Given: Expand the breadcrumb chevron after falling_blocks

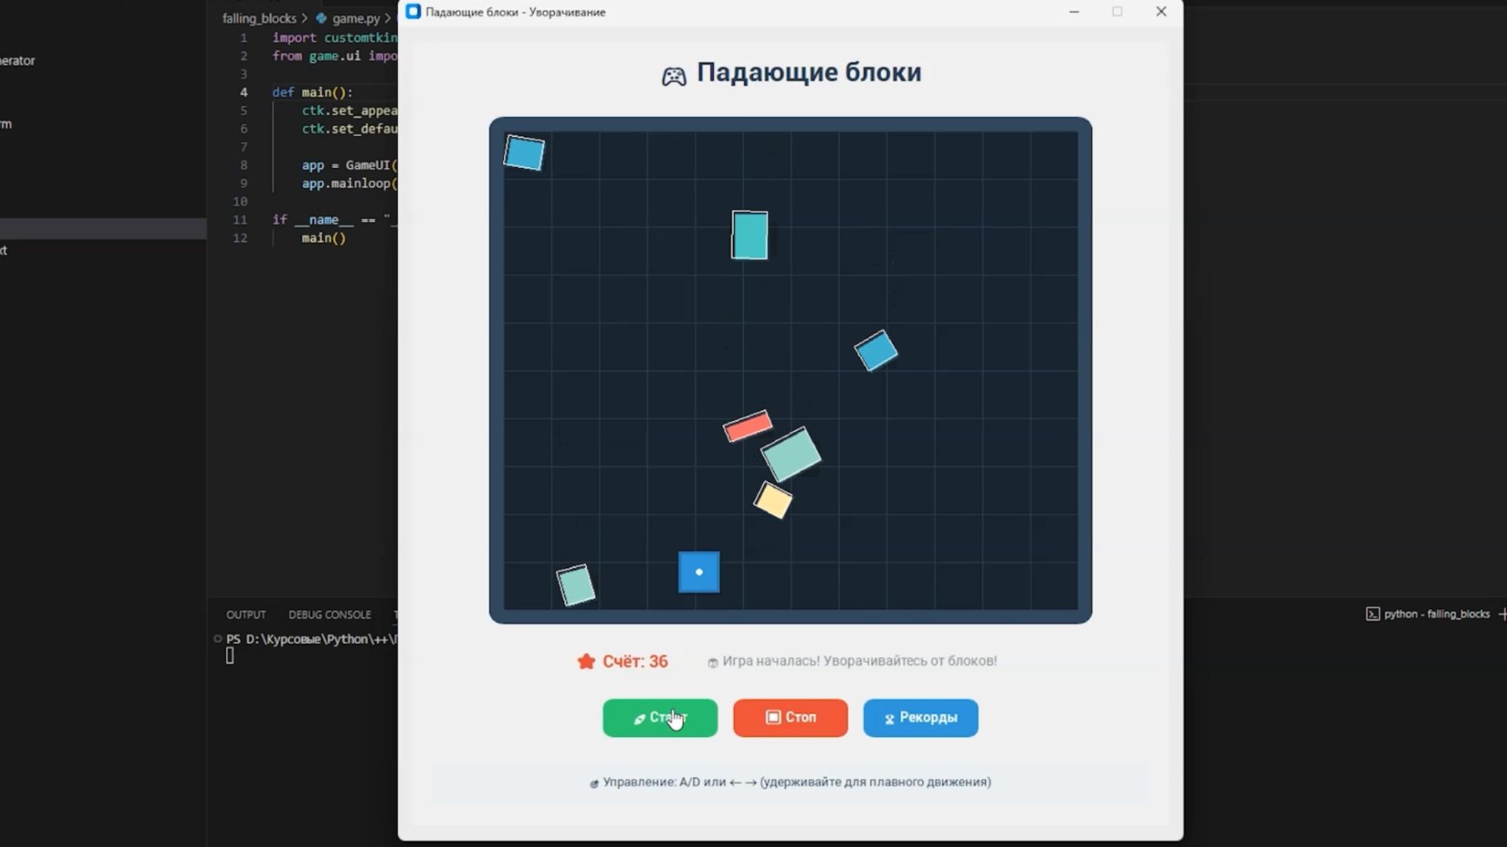Looking at the screenshot, I should tap(305, 18).
